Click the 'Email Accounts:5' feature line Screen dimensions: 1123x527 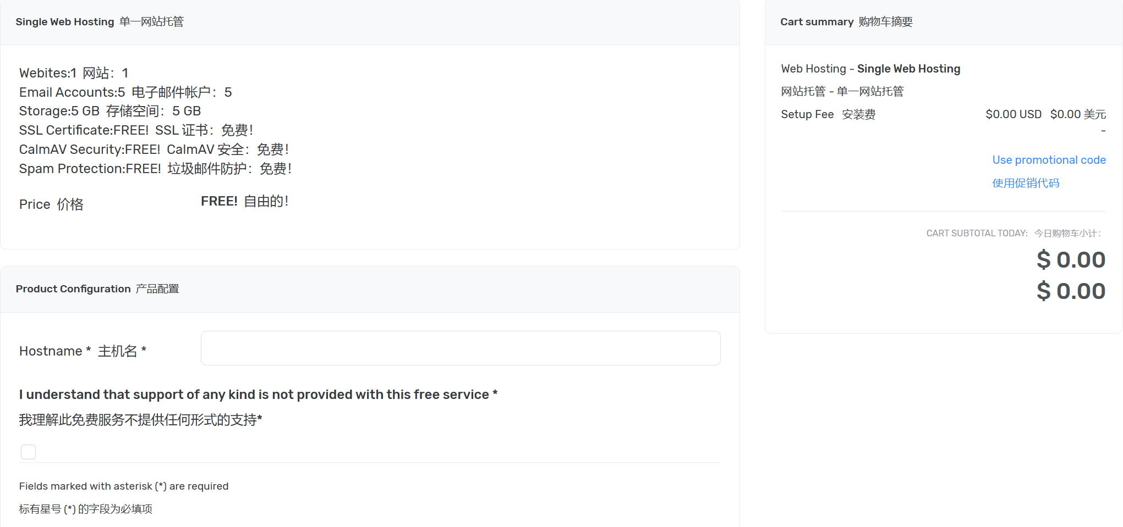point(72,92)
